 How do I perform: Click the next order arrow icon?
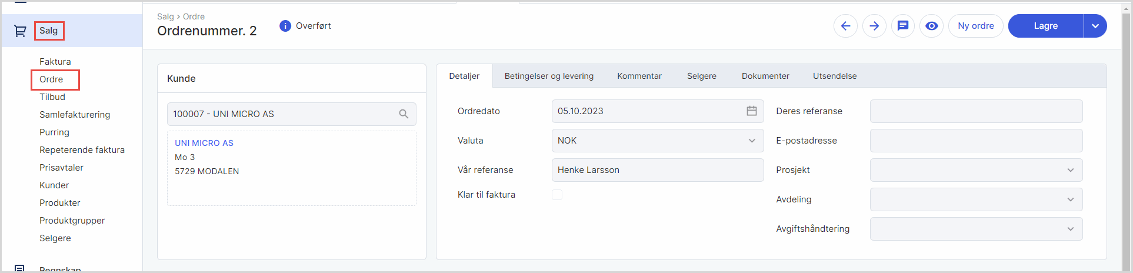tap(874, 26)
